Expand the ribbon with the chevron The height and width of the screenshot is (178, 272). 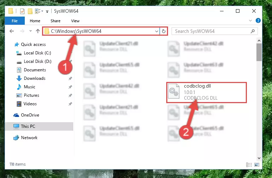[250, 20]
